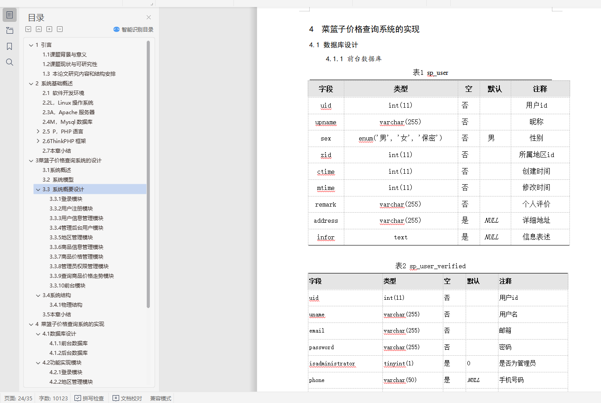Click 智能识别目录 button
The width and height of the screenshot is (601, 403).
click(x=134, y=29)
